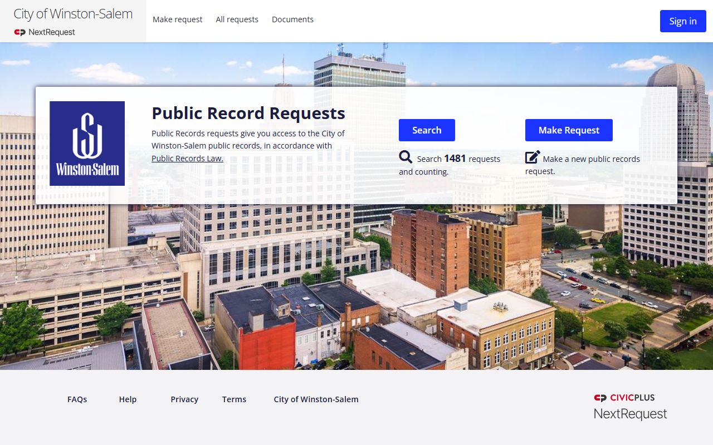Image resolution: width=713 pixels, height=445 pixels.
Task: Click the Public Record Requests heading
Action: point(248,113)
